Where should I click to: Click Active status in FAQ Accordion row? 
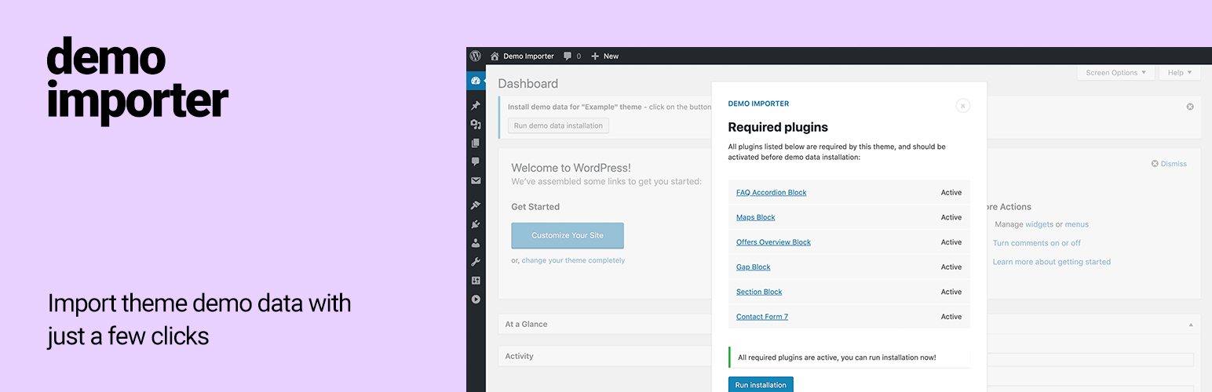[x=951, y=192]
